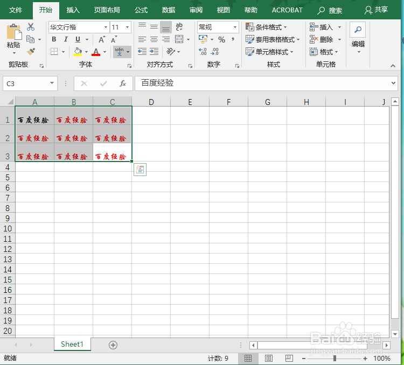This screenshot has height=365, width=404.
Task: Click the fx Insert Function icon
Action: click(123, 83)
